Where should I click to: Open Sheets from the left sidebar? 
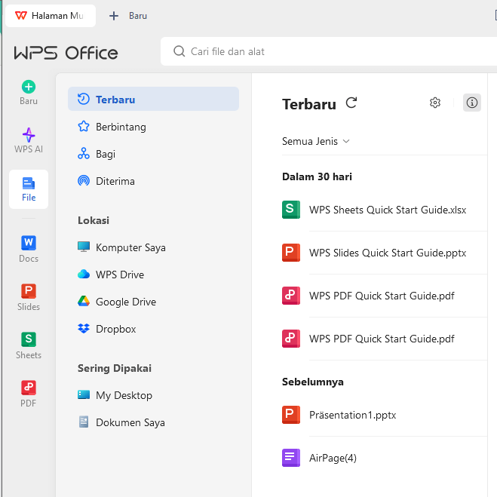click(29, 345)
